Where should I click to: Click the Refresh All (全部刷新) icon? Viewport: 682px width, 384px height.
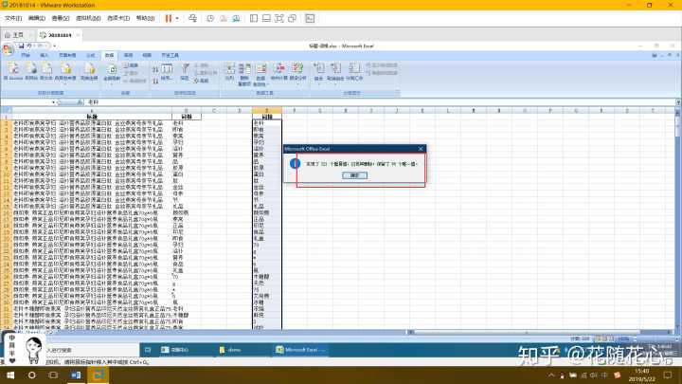pyautogui.click(x=112, y=72)
